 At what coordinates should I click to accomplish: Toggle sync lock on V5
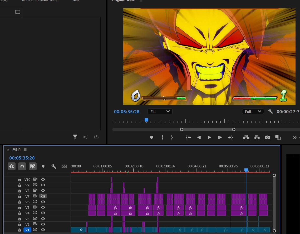coord(35,207)
